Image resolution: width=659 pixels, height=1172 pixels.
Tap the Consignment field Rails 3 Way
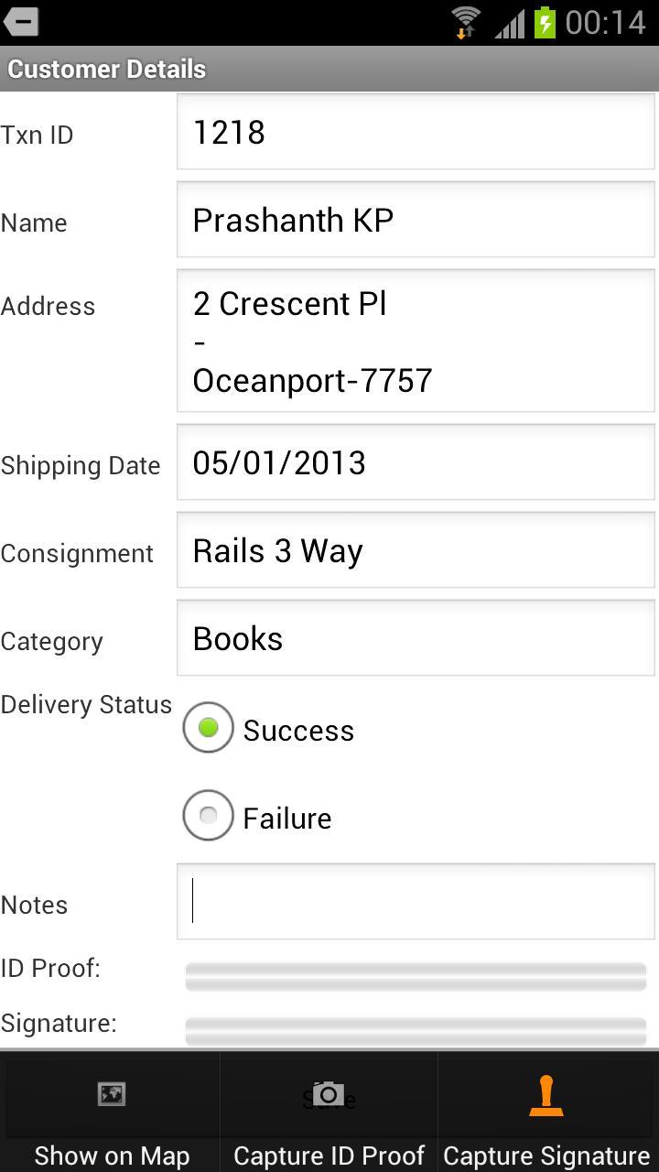(416, 551)
